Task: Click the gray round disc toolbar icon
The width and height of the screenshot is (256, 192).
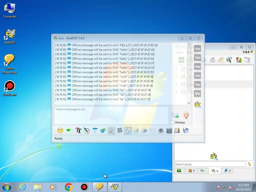Action: click(x=161, y=130)
